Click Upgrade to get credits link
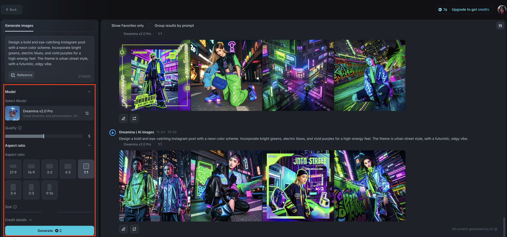 tap(470, 10)
